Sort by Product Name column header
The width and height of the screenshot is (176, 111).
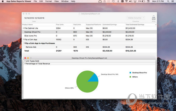coord(27,25)
